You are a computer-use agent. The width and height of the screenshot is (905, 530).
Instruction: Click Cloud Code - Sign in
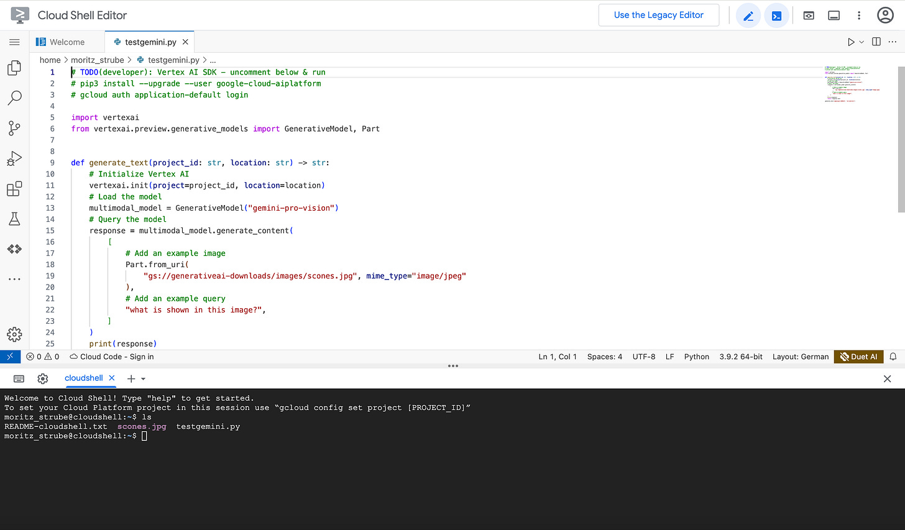click(112, 357)
